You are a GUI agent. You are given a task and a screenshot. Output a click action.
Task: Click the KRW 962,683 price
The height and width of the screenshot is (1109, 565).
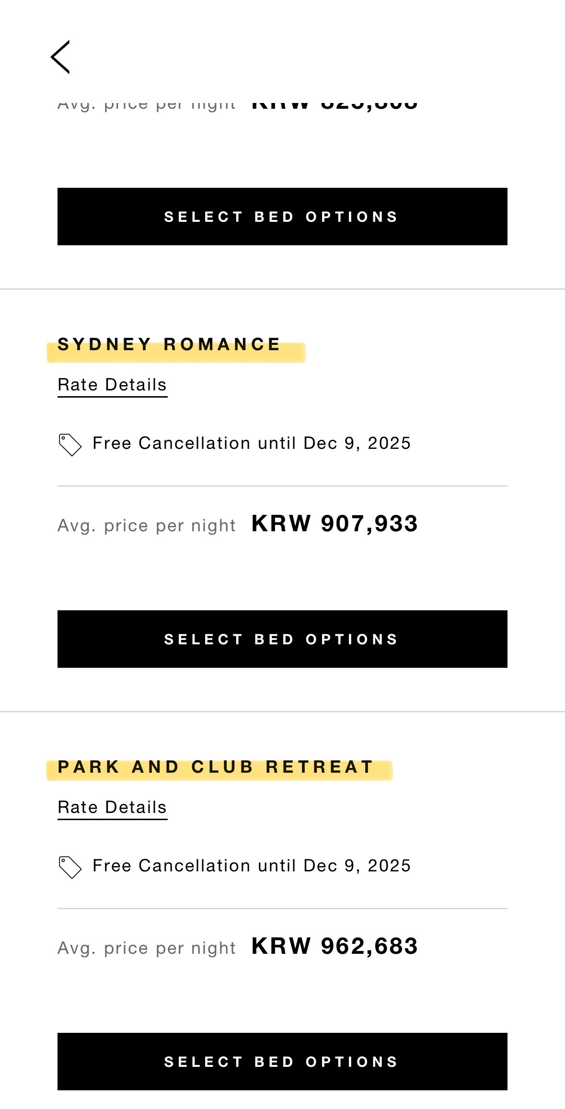(x=334, y=946)
